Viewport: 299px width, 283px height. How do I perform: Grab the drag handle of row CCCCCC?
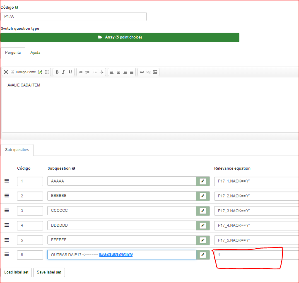7,211
